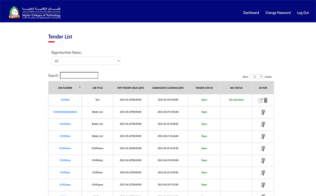Select Log Out in top navigation
316x196 pixels.
[303, 13]
